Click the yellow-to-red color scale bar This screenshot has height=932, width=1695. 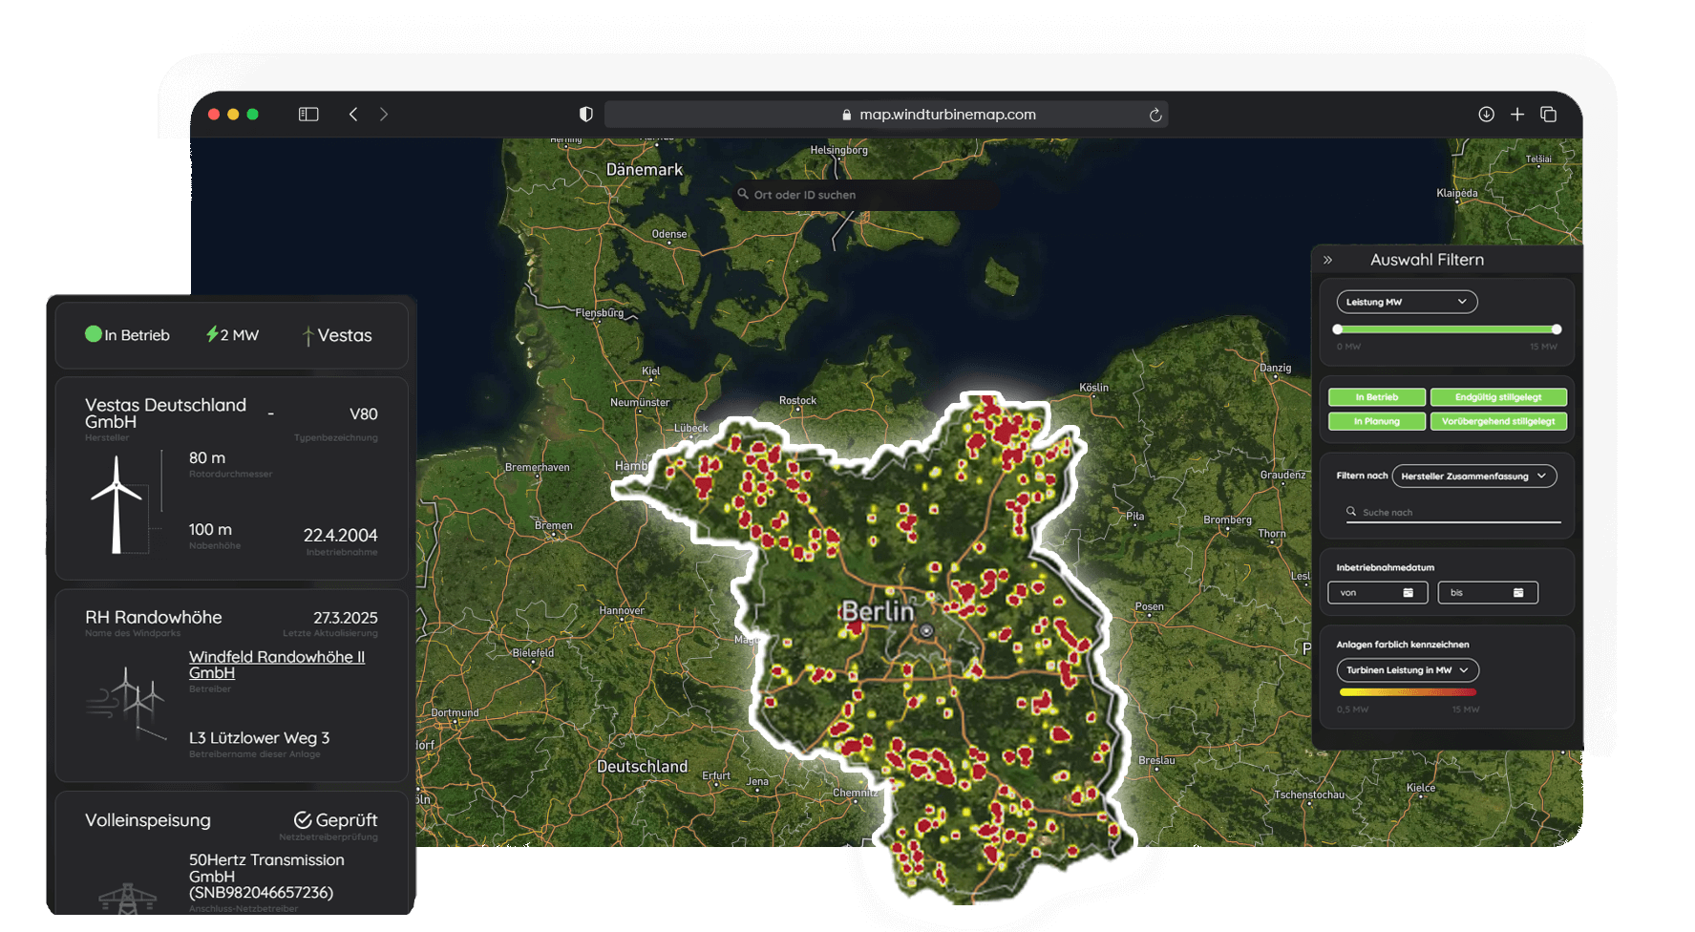(1408, 692)
